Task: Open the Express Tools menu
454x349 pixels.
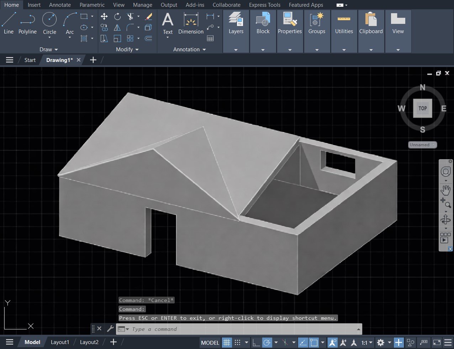Action: 264,5
